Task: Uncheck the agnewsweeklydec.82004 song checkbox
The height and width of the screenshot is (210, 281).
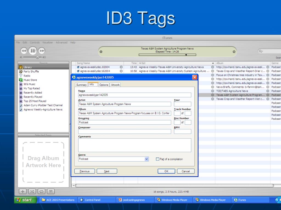Action: (78, 67)
